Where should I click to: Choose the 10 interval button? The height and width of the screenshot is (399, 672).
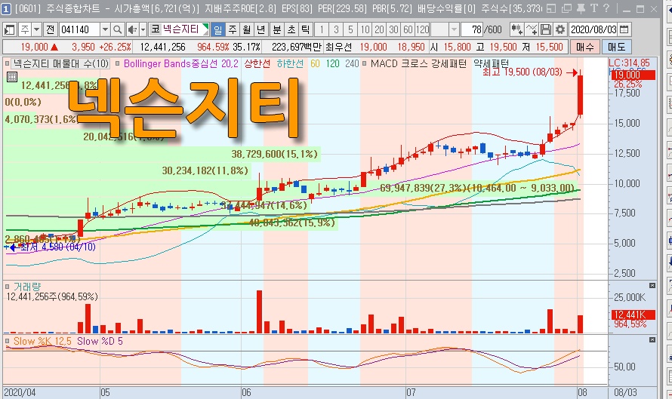tap(365, 29)
